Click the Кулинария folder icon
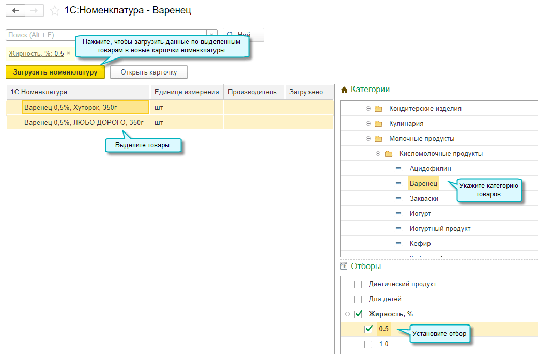 [378, 124]
